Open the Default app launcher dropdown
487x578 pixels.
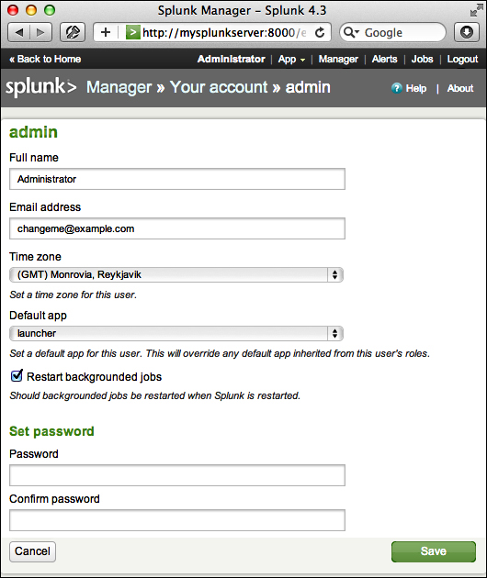[x=176, y=333]
